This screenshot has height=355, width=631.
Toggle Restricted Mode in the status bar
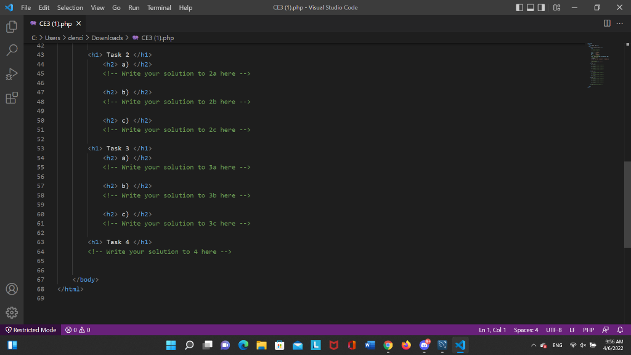(30, 330)
